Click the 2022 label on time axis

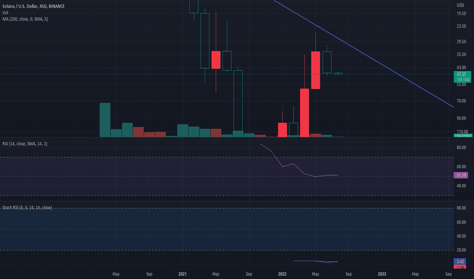tap(282, 274)
